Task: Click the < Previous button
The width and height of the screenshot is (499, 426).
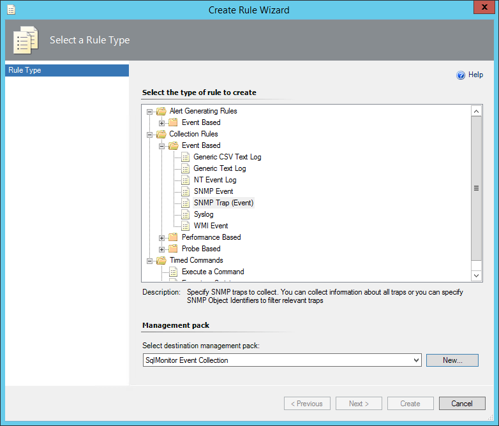Action: (x=307, y=404)
